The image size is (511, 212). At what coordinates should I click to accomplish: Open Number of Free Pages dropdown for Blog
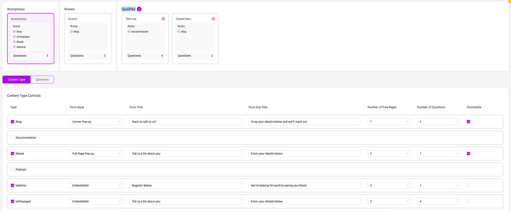(x=389, y=122)
